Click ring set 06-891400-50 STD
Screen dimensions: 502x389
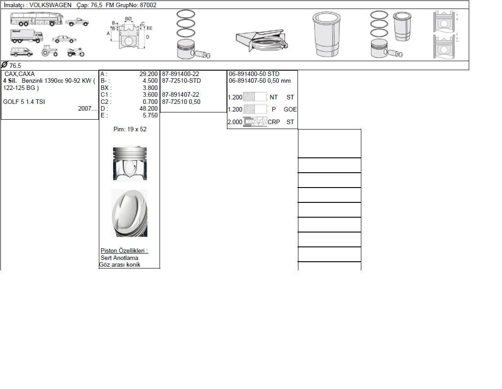(x=254, y=74)
